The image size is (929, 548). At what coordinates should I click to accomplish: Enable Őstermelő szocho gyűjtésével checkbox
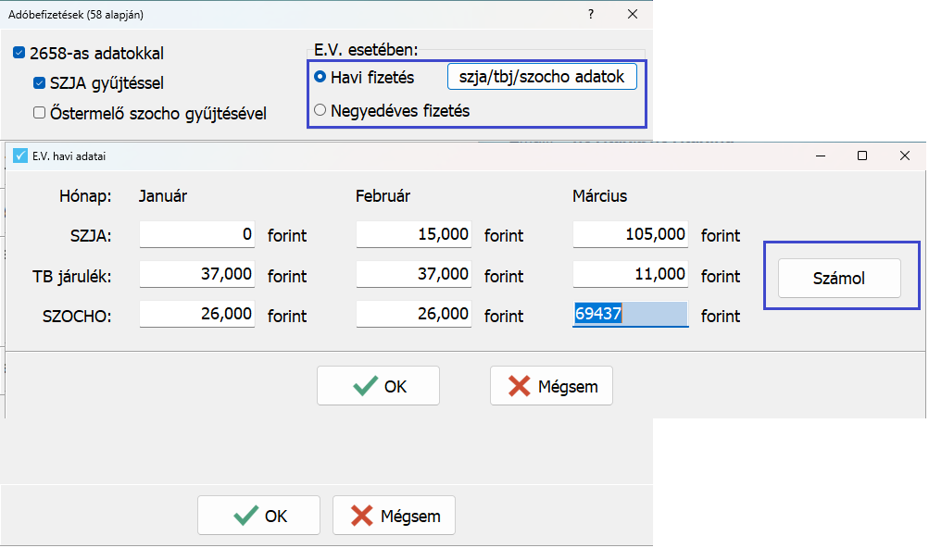point(39,113)
